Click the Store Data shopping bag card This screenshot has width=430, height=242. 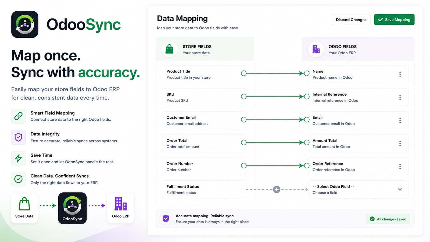24,208
